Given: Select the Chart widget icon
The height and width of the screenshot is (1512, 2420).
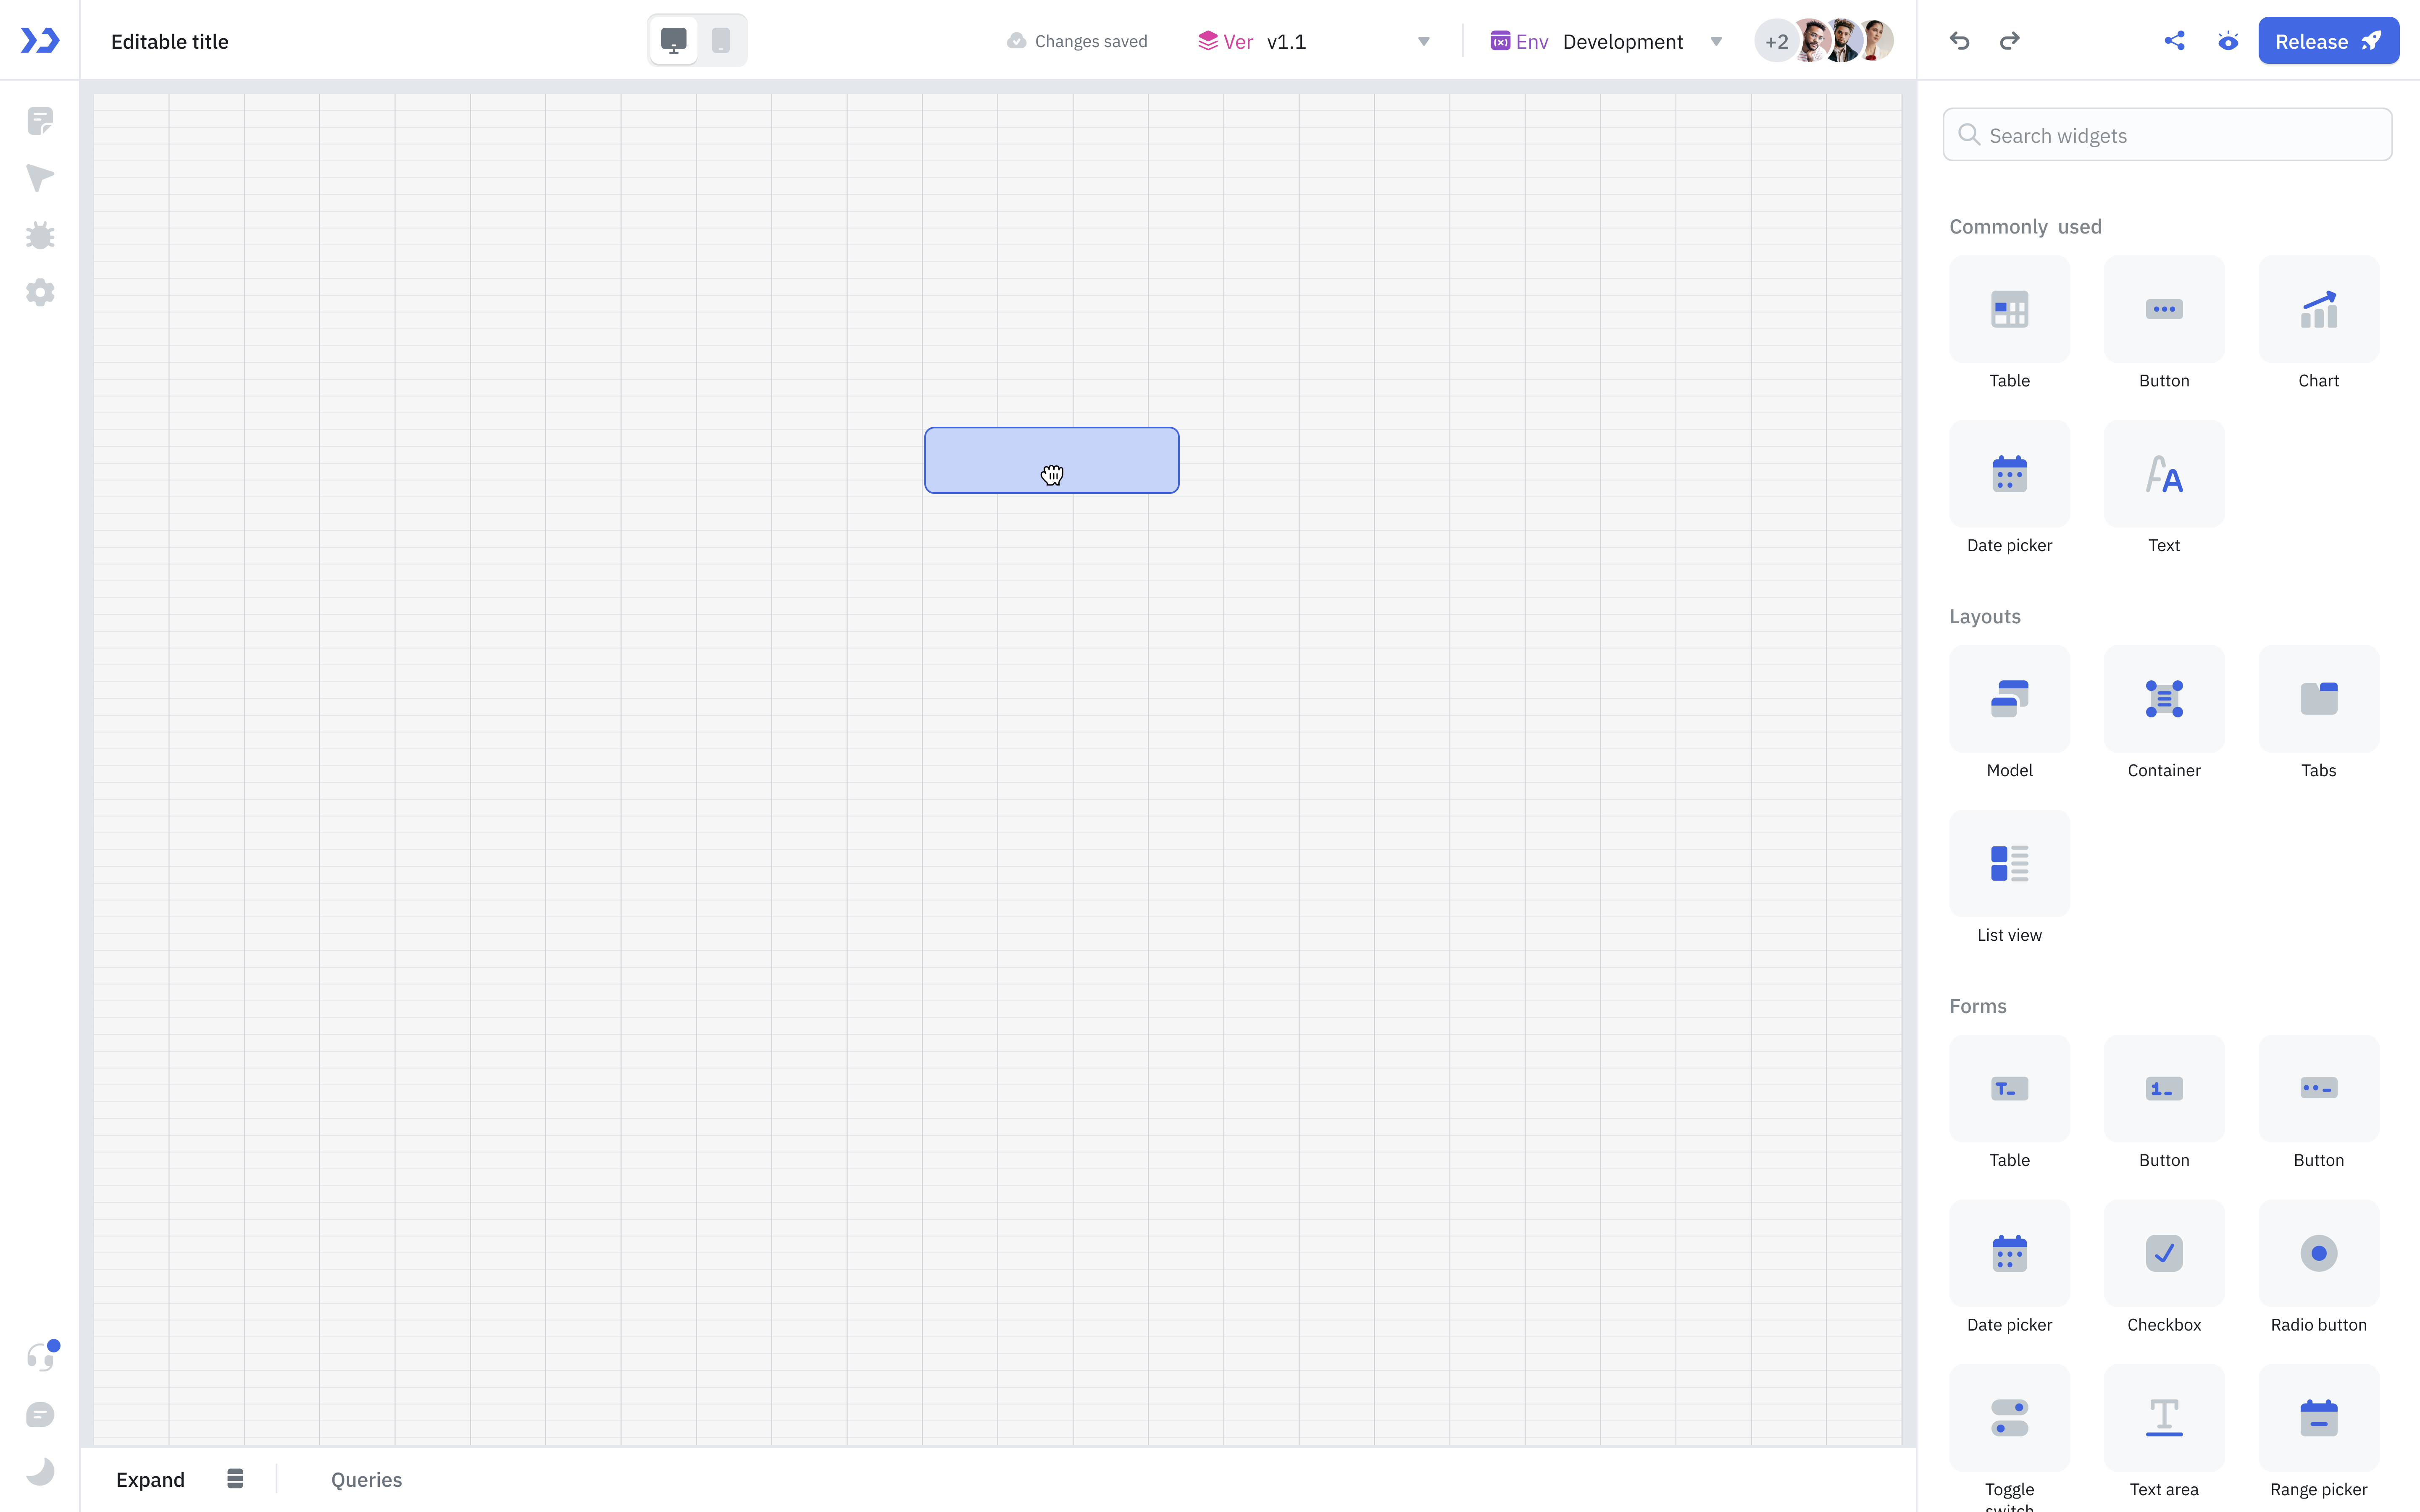Looking at the screenshot, I should tap(2318, 310).
